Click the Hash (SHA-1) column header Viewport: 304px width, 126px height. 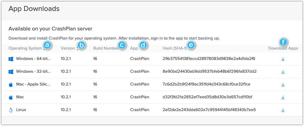click(175, 48)
